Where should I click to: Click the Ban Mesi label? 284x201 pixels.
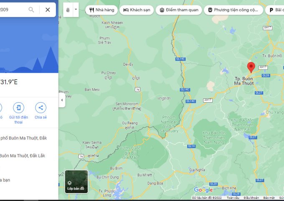[92, 90]
